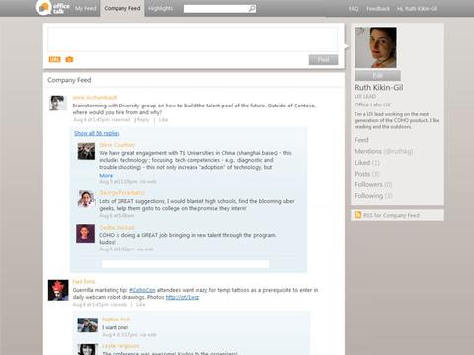Like the Guerrilla marketing tip post

coord(141,305)
